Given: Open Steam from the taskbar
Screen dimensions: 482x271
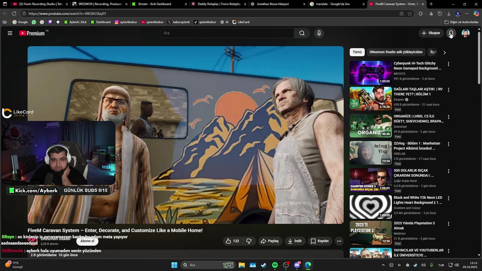Looking at the screenshot, I should [x=264, y=265].
